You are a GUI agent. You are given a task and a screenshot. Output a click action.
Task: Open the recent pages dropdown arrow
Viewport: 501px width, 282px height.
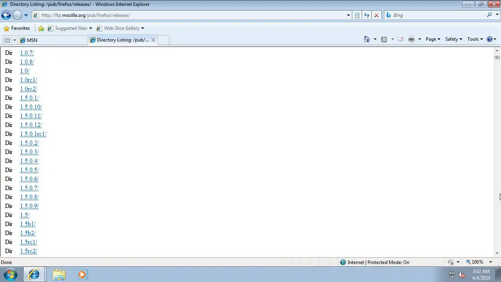point(26,15)
